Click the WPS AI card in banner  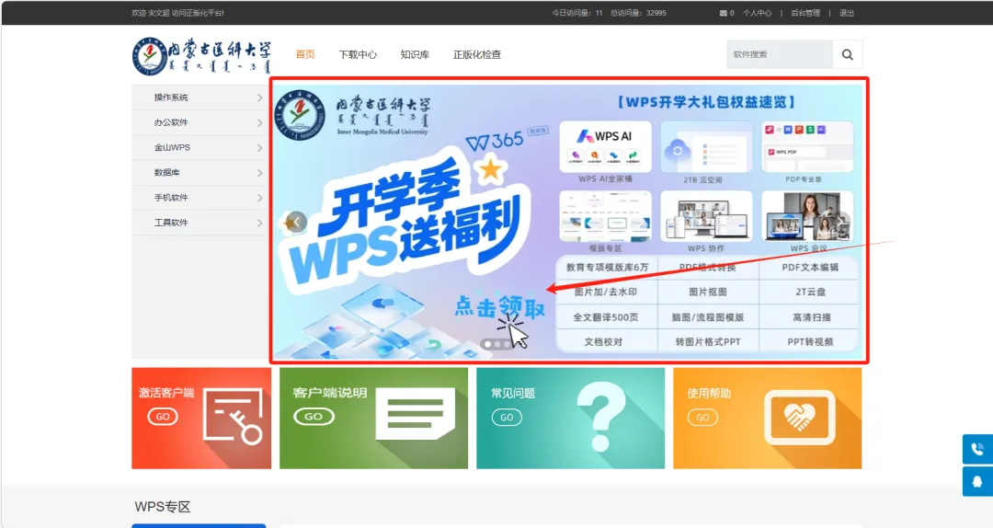605,147
